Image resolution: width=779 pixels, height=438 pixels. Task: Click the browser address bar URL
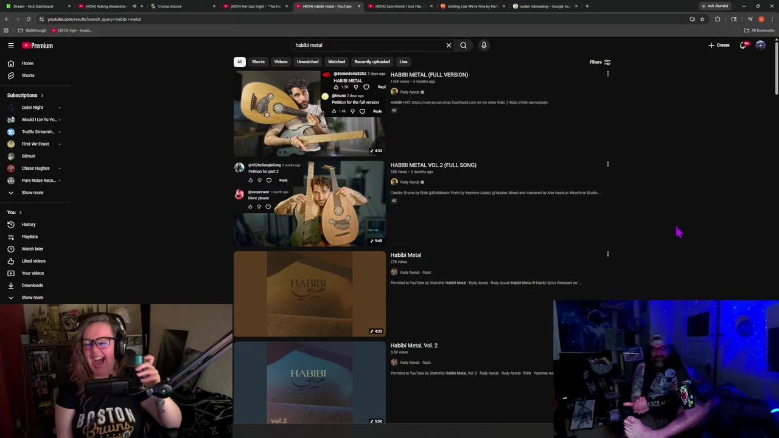tap(94, 19)
